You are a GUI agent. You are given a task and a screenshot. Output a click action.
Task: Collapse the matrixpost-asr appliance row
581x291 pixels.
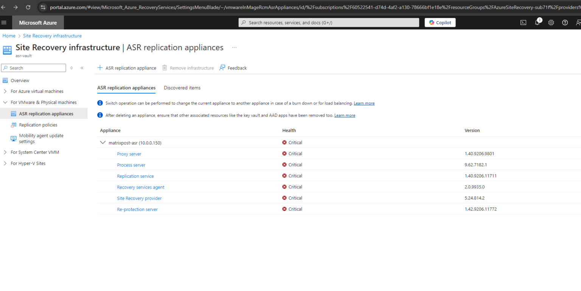103,143
